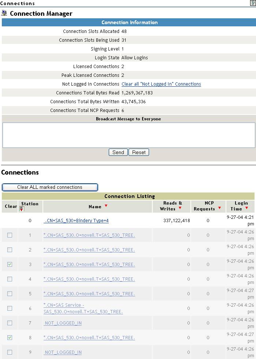Sort by Station using the sort icon
Viewport: 256px width, 359px height.
coord(22,209)
